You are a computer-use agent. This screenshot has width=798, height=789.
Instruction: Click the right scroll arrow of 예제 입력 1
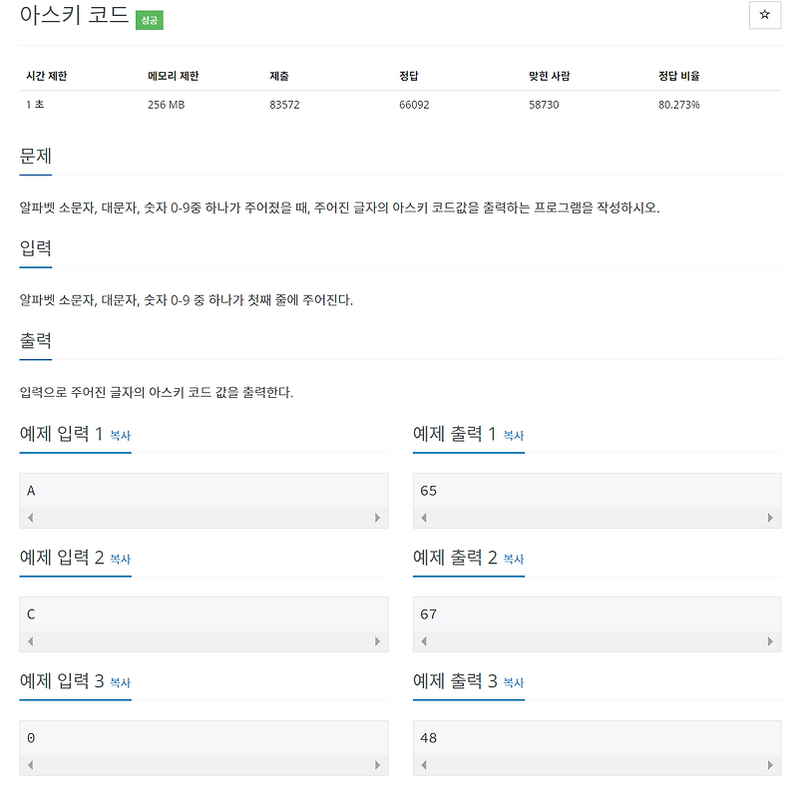(376, 517)
